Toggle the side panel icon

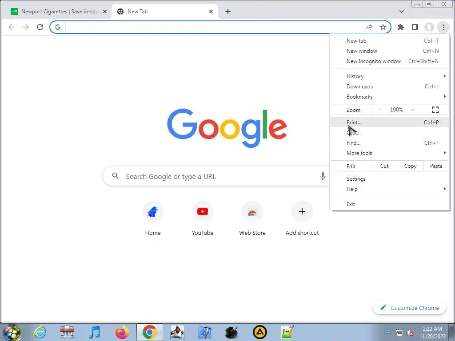point(415,27)
